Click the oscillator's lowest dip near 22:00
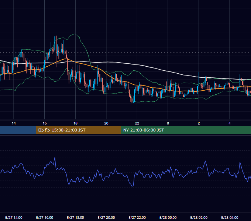Viewport: 251px width, 221px height. point(133,186)
